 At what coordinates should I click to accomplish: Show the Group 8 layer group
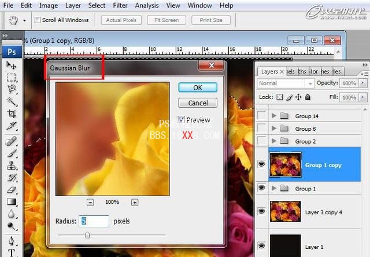tap(261, 128)
